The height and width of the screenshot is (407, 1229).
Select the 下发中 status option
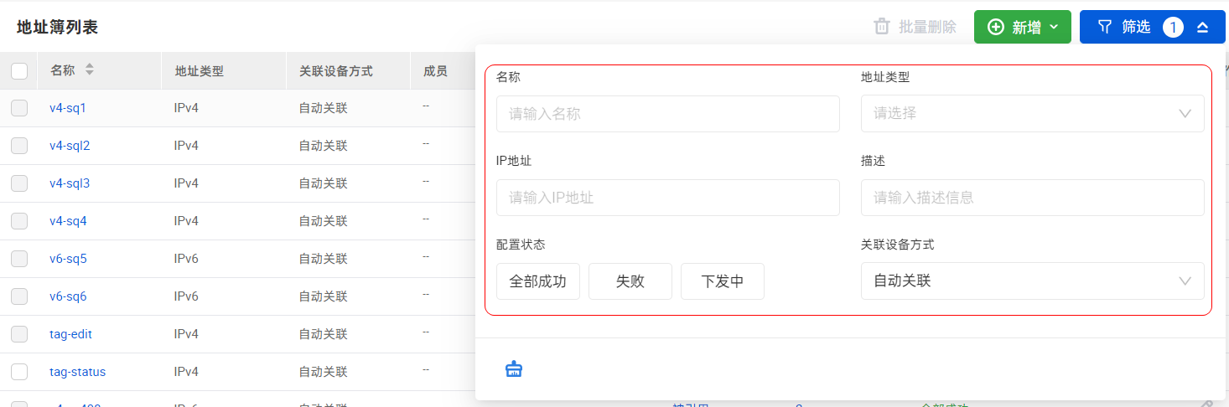coord(723,281)
